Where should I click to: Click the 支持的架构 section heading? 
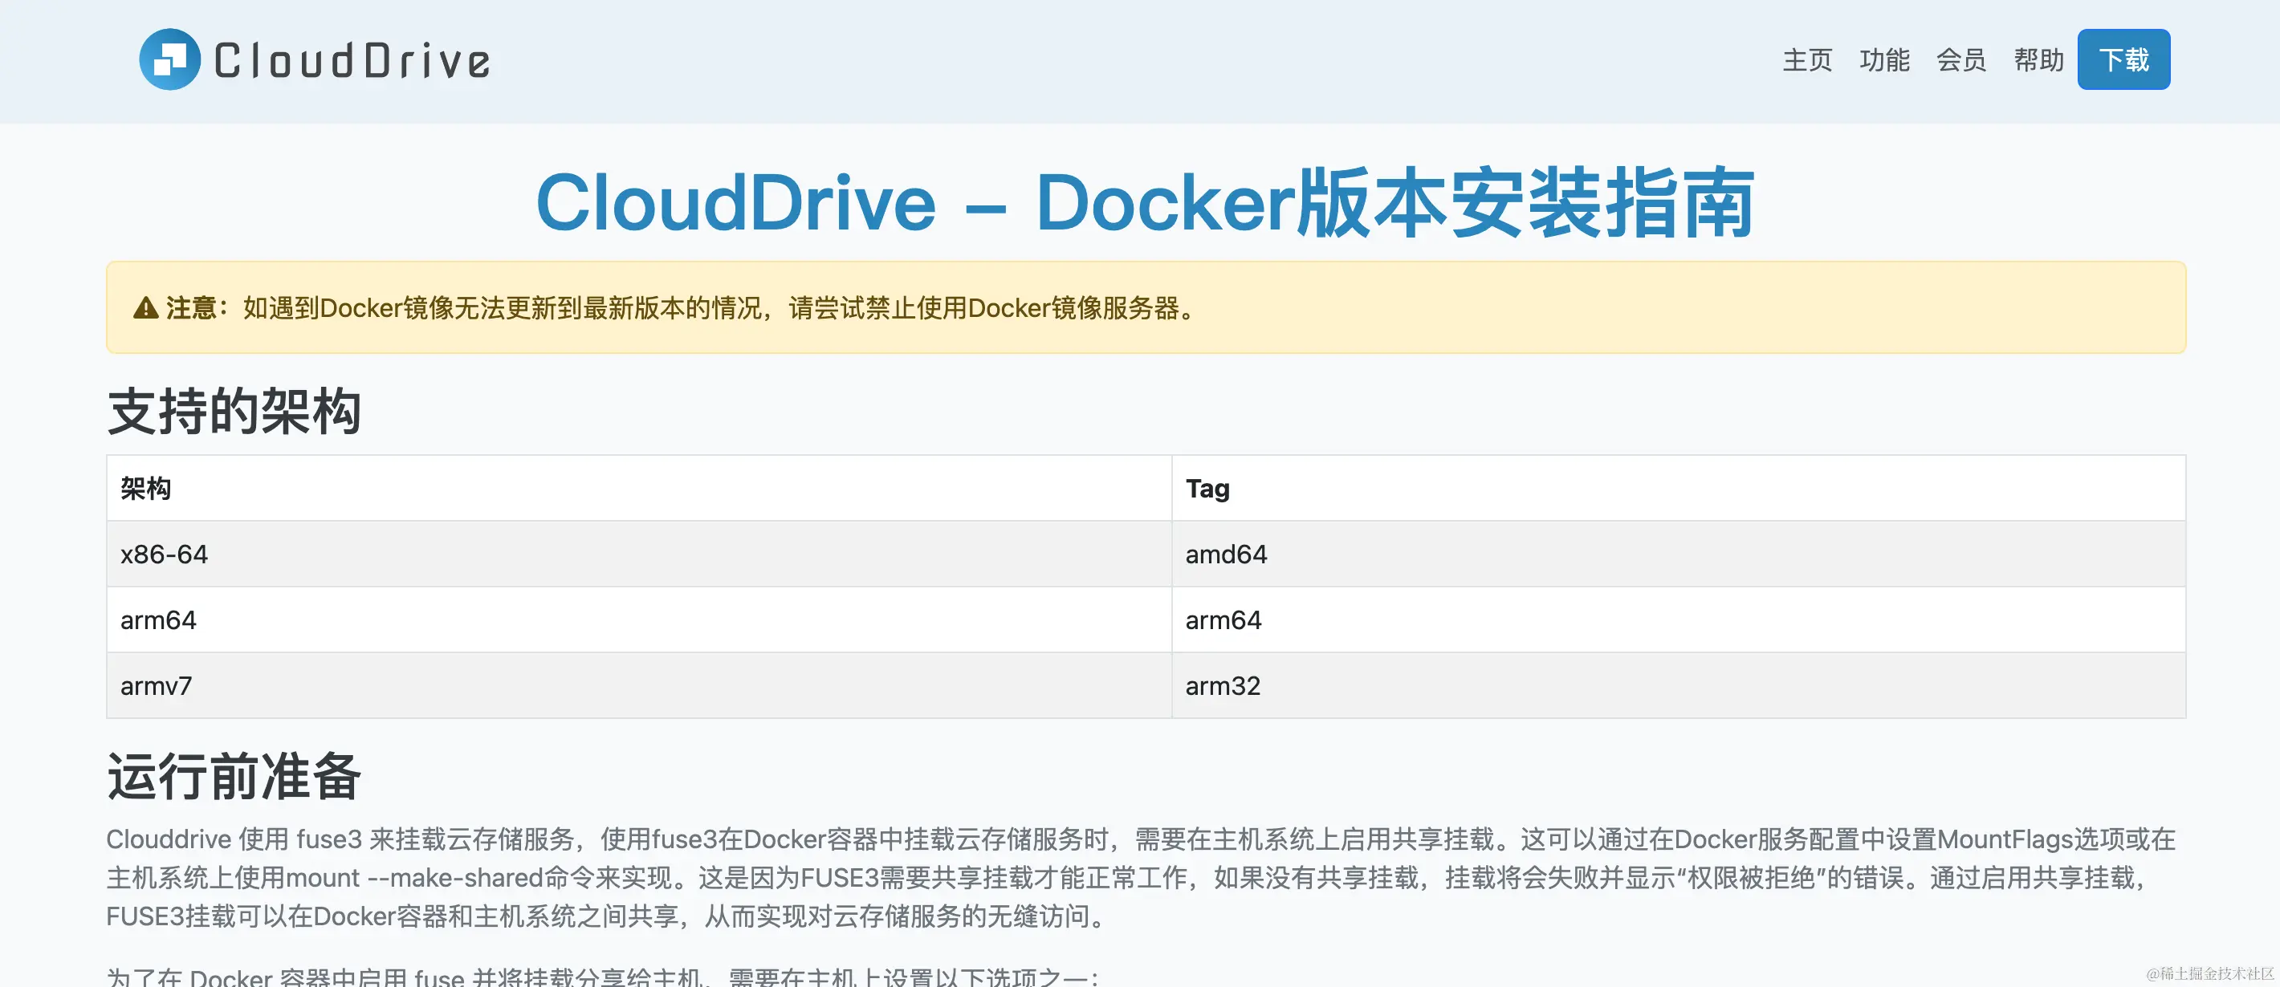234,411
